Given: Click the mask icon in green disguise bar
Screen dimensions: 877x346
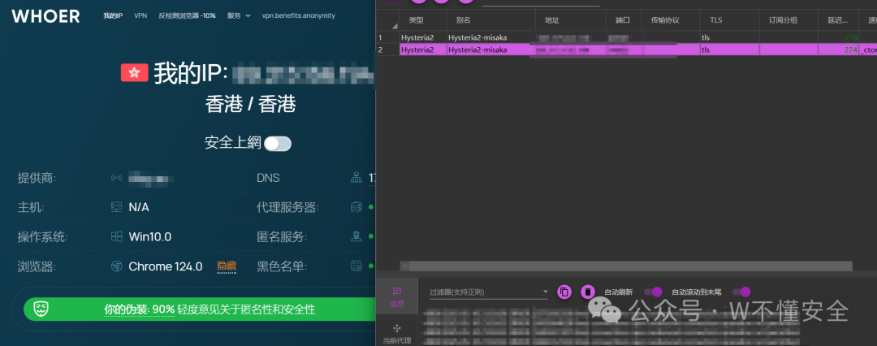Looking at the screenshot, I should coord(41,309).
